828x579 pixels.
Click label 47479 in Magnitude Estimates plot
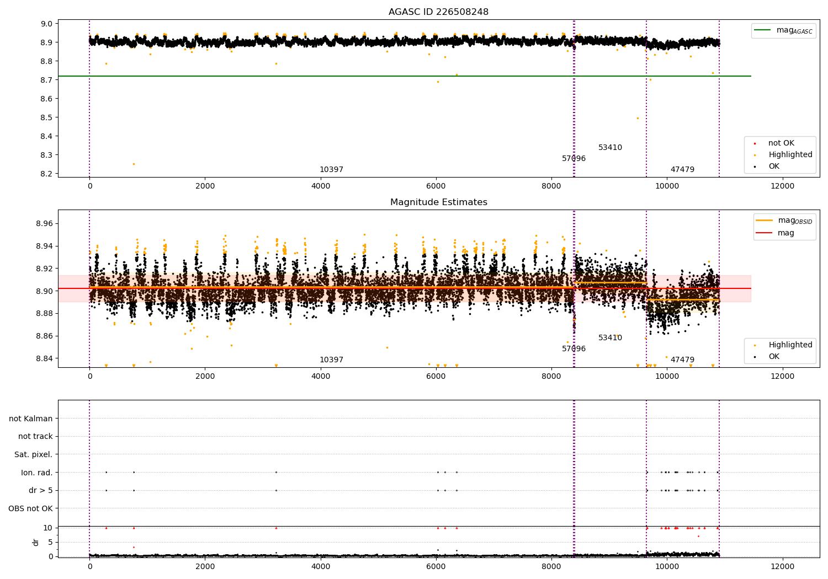(x=682, y=360)
